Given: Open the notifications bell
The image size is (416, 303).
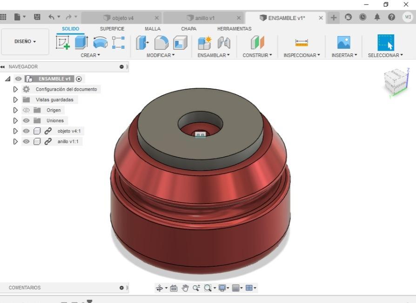Looking at the screenshot, I should tap(377, 17).
